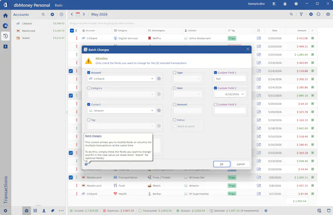Switch to tags tab at bottom bar
333x215 pixels.
(53, 211)
